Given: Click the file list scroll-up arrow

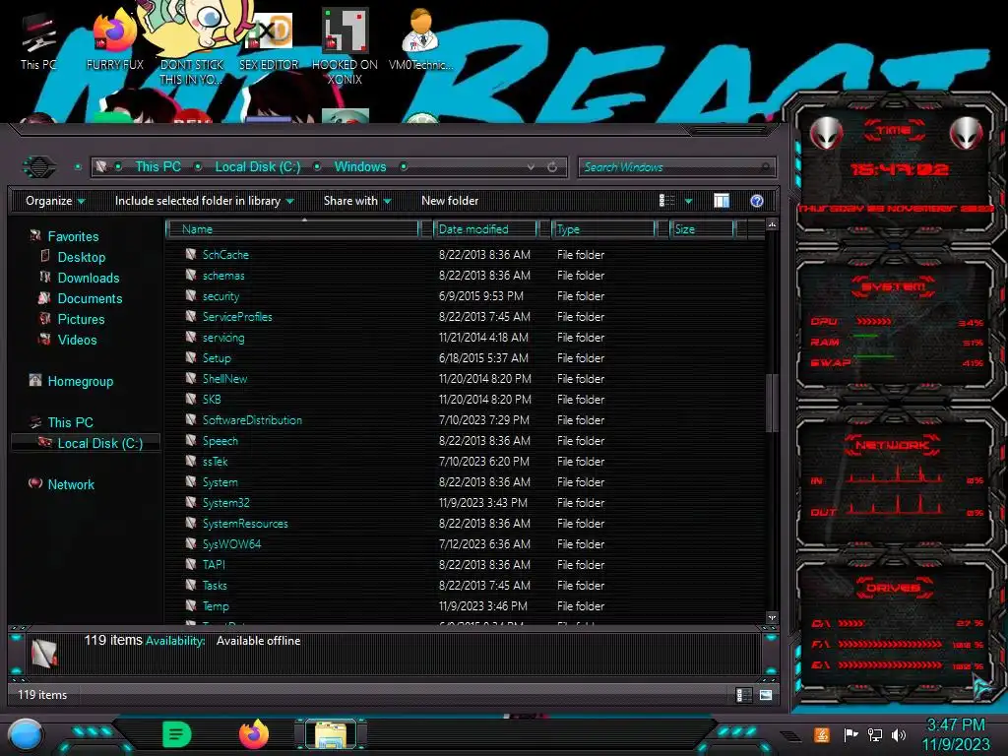Looking at the screenshot, I should [772, 224].
